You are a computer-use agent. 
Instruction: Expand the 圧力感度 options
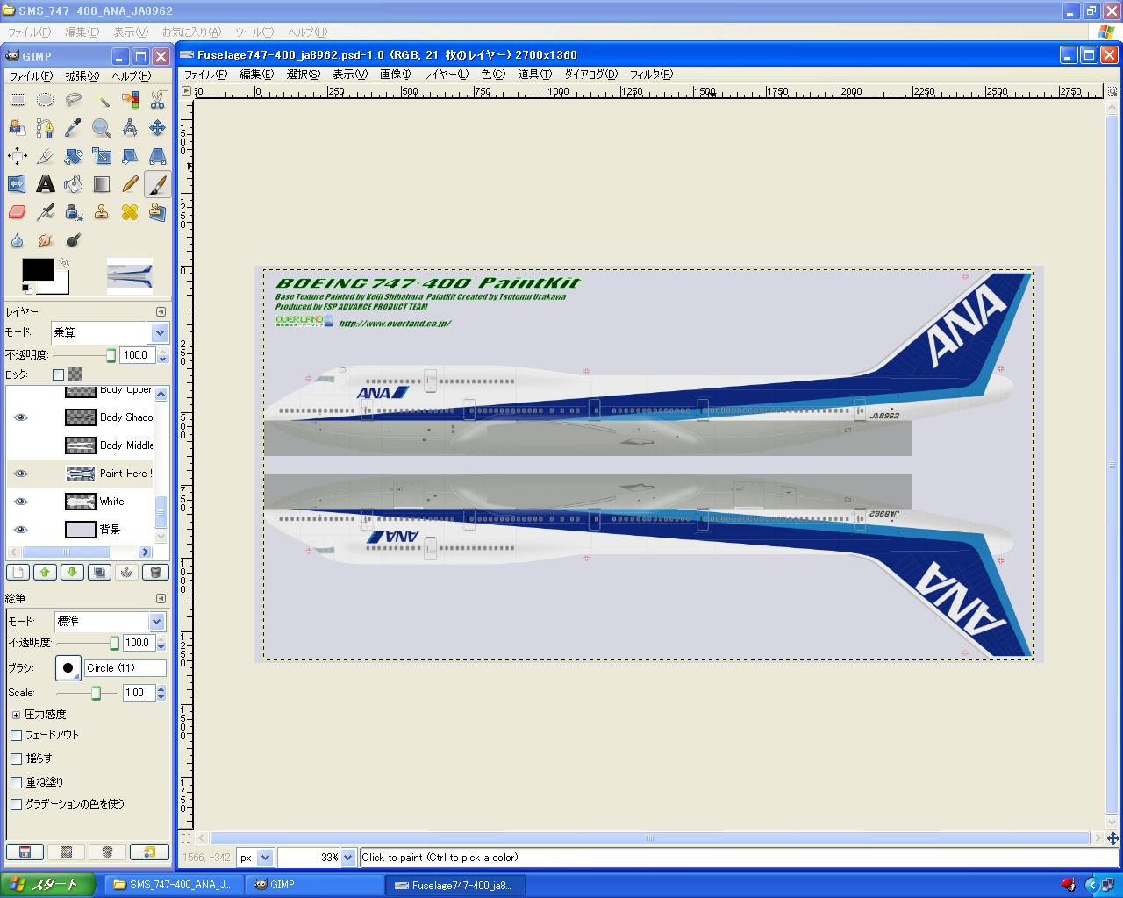(16, 715)
